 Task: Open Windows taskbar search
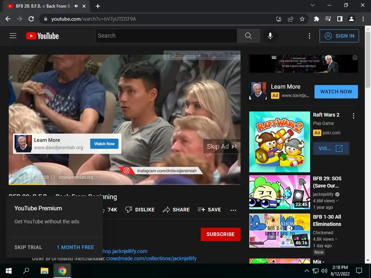[x=26, y=271]
